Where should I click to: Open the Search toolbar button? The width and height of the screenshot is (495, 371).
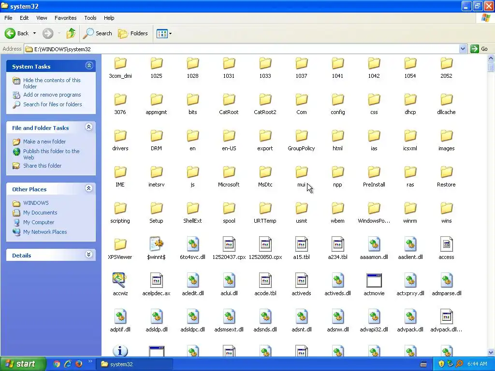coord(97,33)
